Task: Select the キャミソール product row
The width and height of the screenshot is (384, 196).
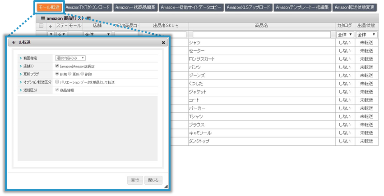Action: [262, 133]
